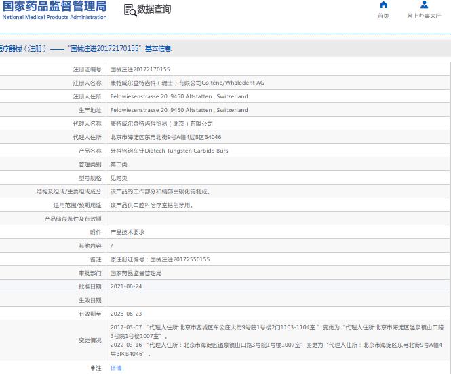Screen dimensions: 451x374
Task: Click the 审批部门 value 国家药品监督管理局
Action: point(136,273)
